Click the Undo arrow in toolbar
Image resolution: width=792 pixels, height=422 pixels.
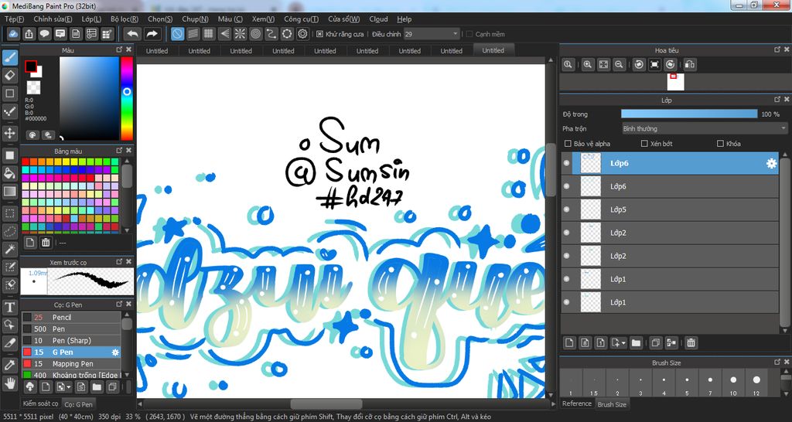pos(133,34)
